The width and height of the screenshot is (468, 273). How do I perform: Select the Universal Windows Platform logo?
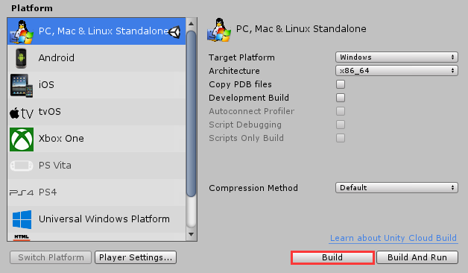(22, 219)
